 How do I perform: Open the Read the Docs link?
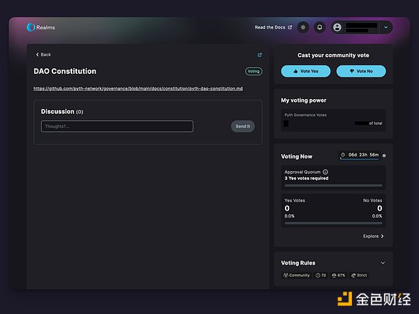click(273, 27)
